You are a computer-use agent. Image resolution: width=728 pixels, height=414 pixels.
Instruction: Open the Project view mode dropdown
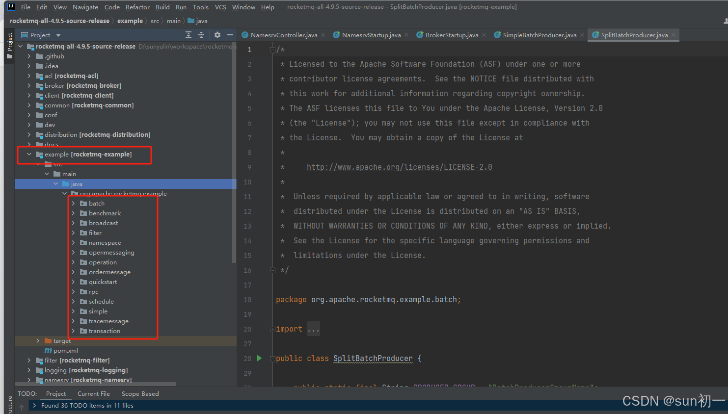coord(57,35)
